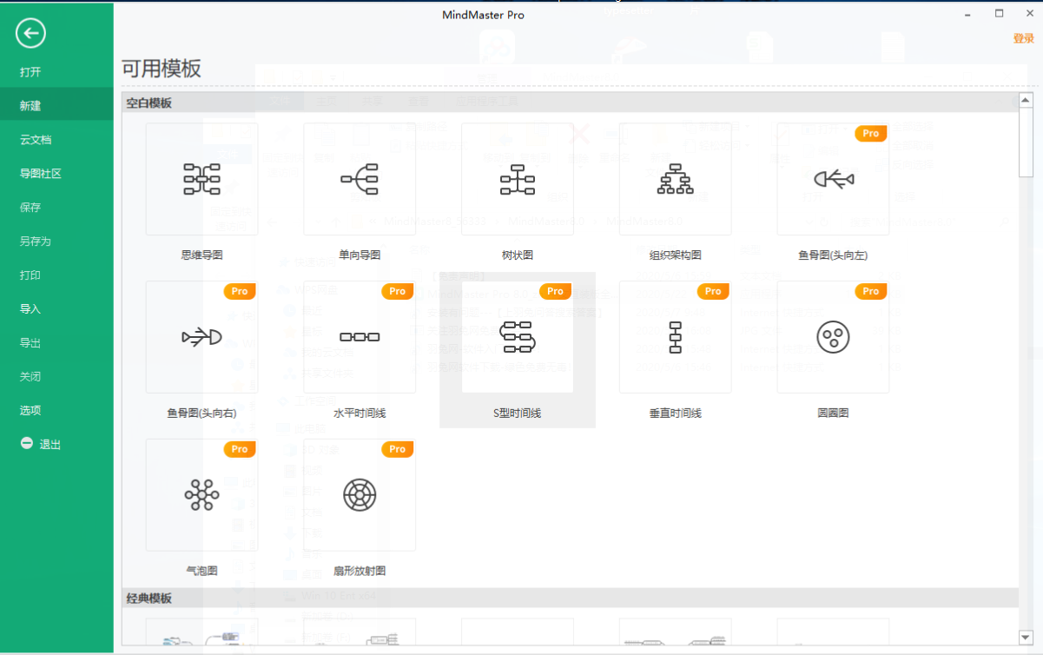Open the 扇形放射图 sector radial template

[360, 495]
